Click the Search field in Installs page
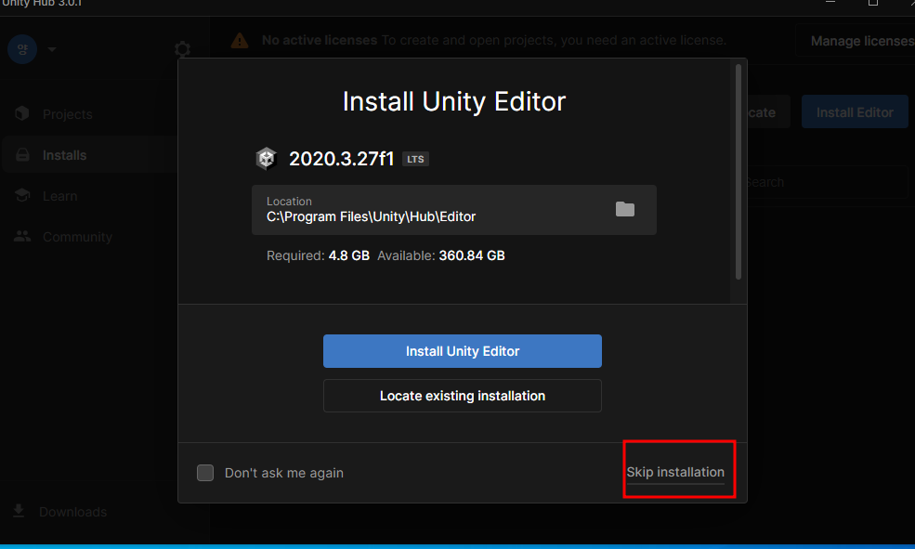Viewport: 915px width, 549px height. coord(827,182)
